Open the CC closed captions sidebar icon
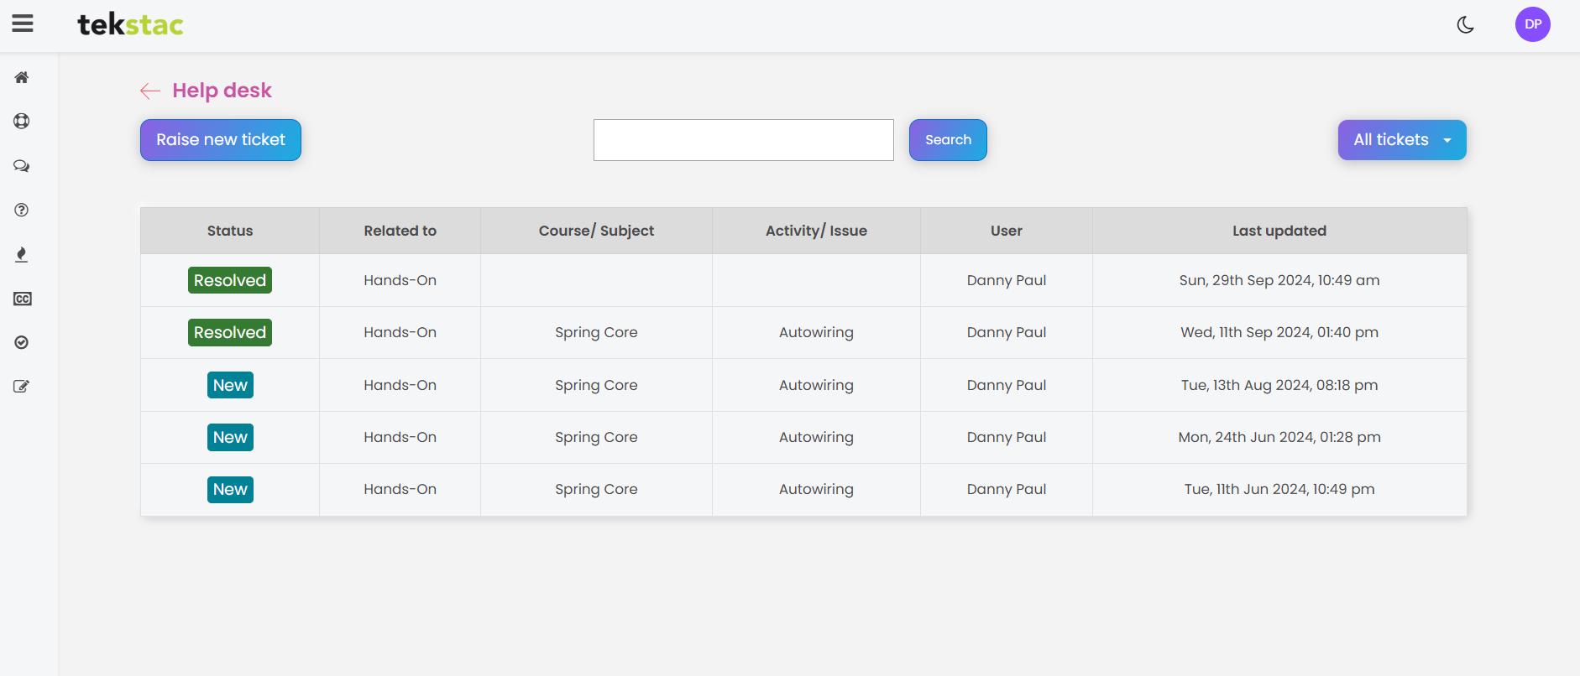 point(22,299)
